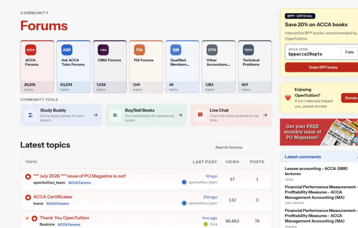358x228 pixels.
Task: Click the grey OTH icon badge
Action: 212,50
